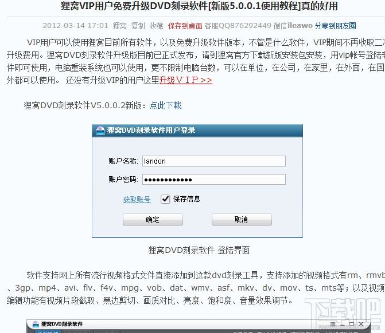Click the 获取账号 link in the login dialog
The width and height of the screenshot is (385, 333).
coord(137,199)
